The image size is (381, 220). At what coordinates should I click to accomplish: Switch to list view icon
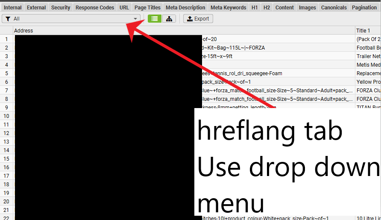154,19
